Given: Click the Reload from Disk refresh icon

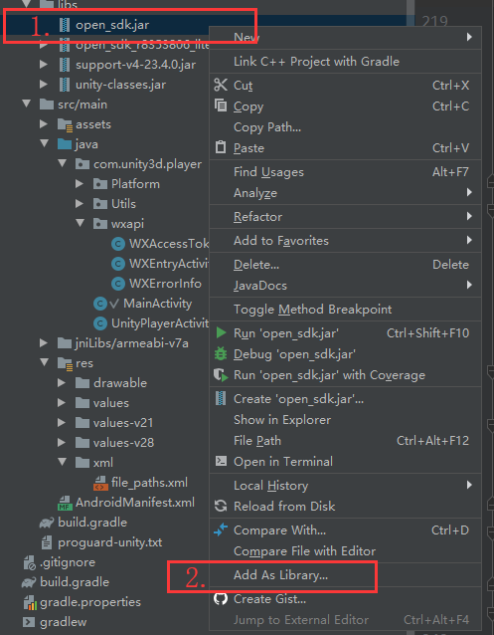Looking at the screenshot, I should (221, 506).
